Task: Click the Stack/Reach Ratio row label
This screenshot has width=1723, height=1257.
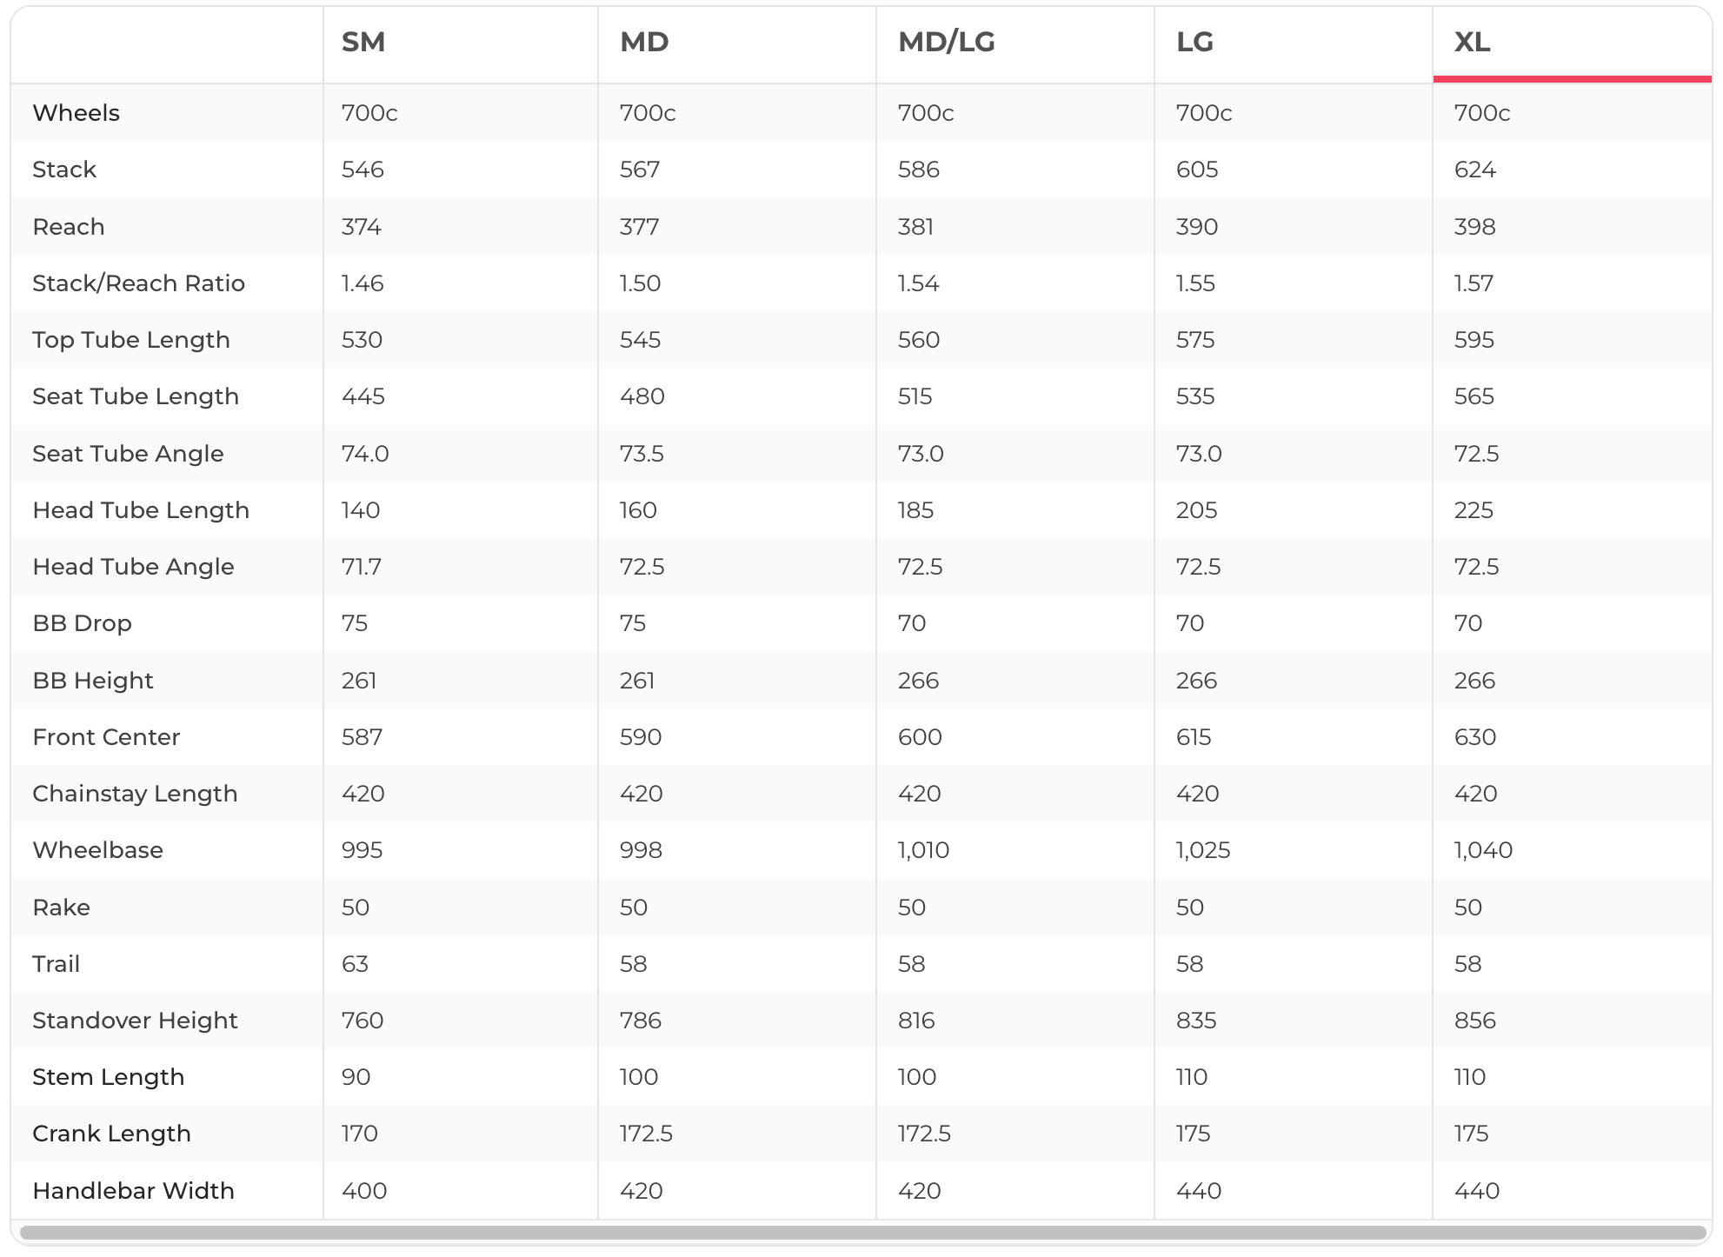Action: (138, 283)
